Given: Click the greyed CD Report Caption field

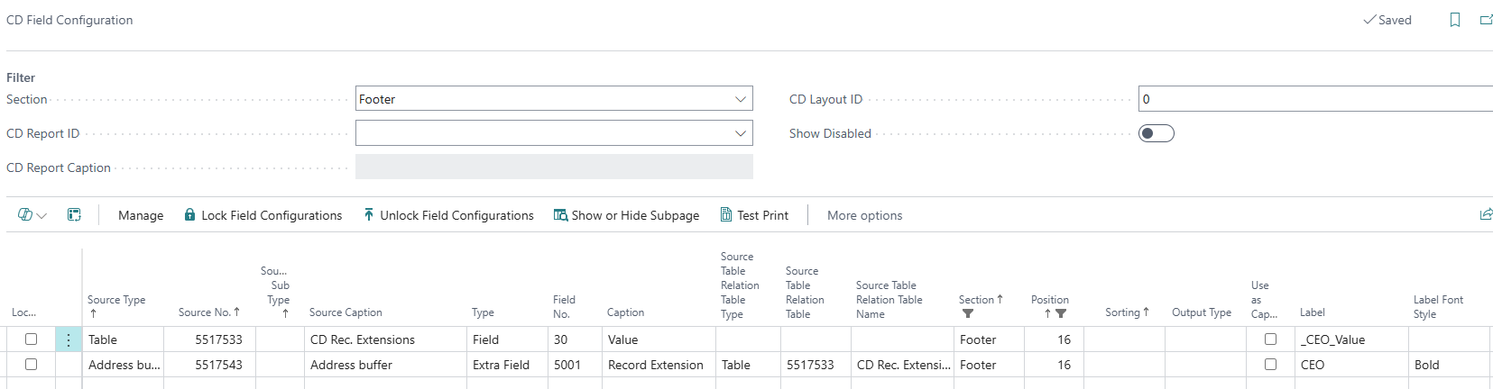Looking at the screenshot, I should [554, 167].
